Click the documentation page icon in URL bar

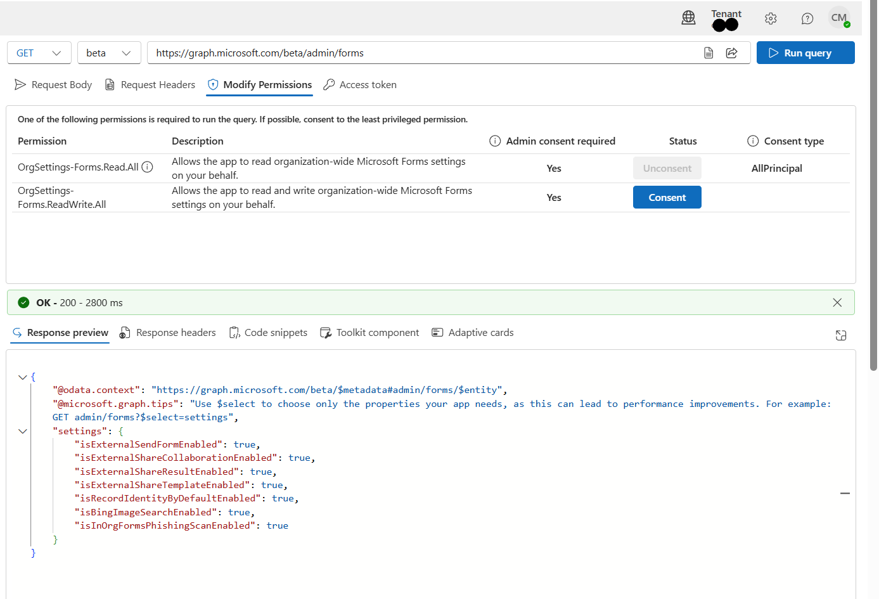tap(709, 53)
